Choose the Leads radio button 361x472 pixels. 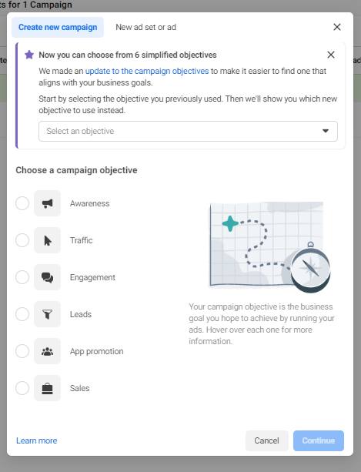click(22, 314)
